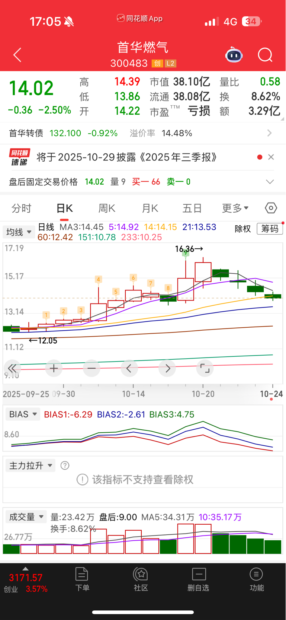Image resolution: width=286 pixels, height=620 pixels.
Task: Open the 均线 indicator dropdown
Action: [x=19, y=232]
